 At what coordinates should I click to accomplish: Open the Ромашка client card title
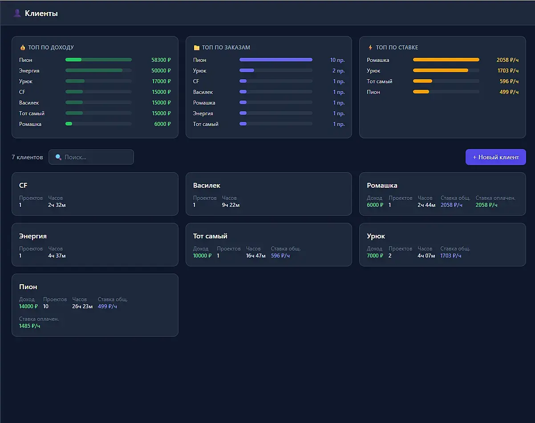tap(382, 185)
